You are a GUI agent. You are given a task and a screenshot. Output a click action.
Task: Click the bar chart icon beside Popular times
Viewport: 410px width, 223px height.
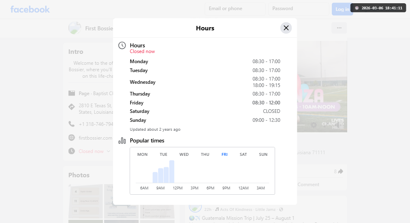click(x=122, y=141)
